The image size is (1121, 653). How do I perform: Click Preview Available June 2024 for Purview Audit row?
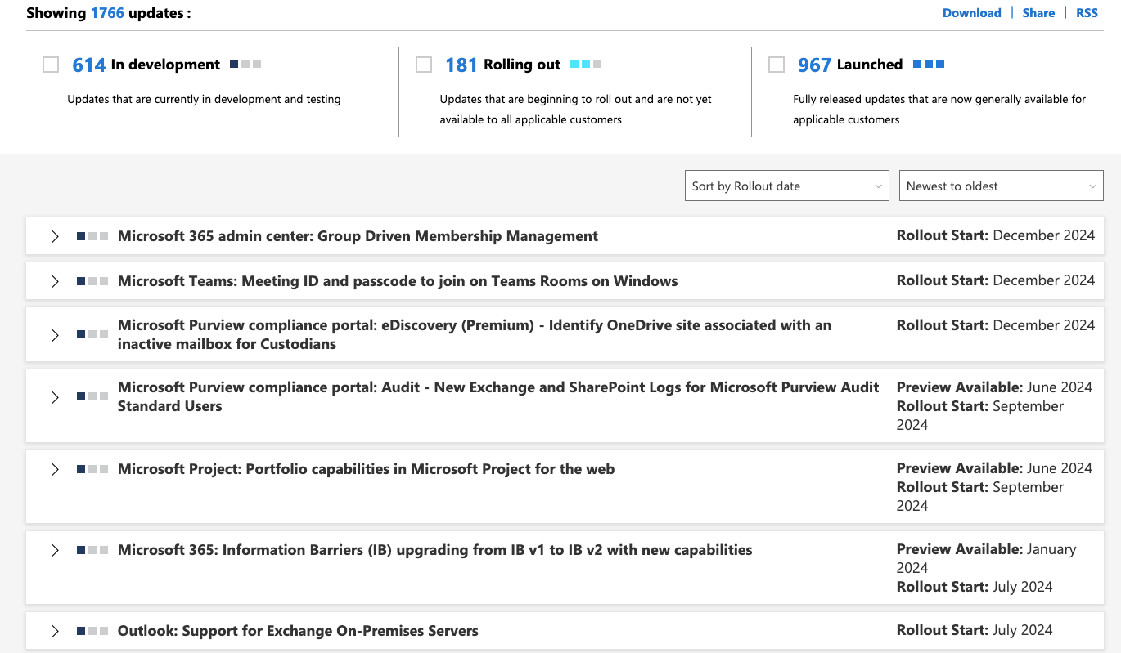point(994,387)
